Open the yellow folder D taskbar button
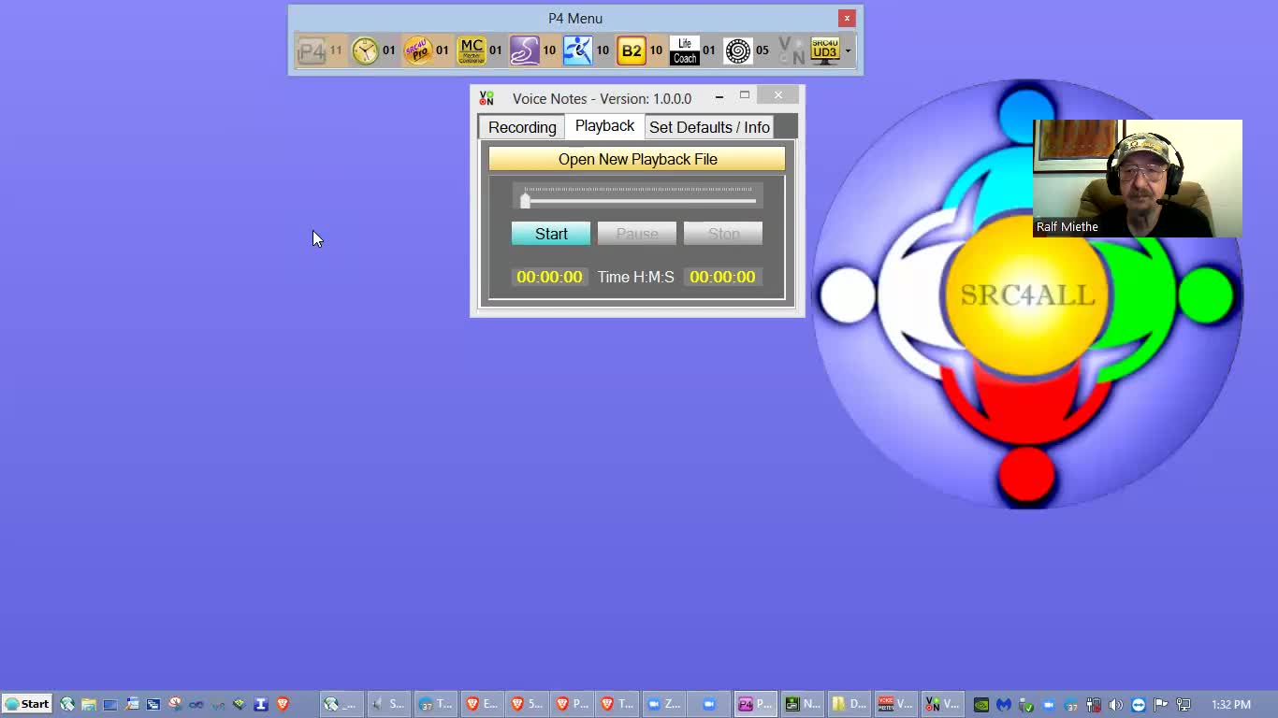The height and width of the screenshot is (718, 1278). 849,704
